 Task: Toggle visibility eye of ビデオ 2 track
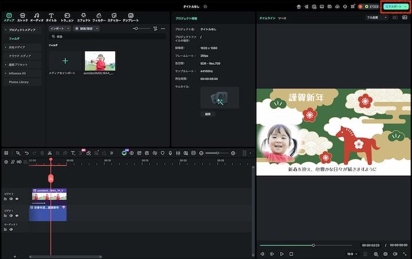point(17,199)
